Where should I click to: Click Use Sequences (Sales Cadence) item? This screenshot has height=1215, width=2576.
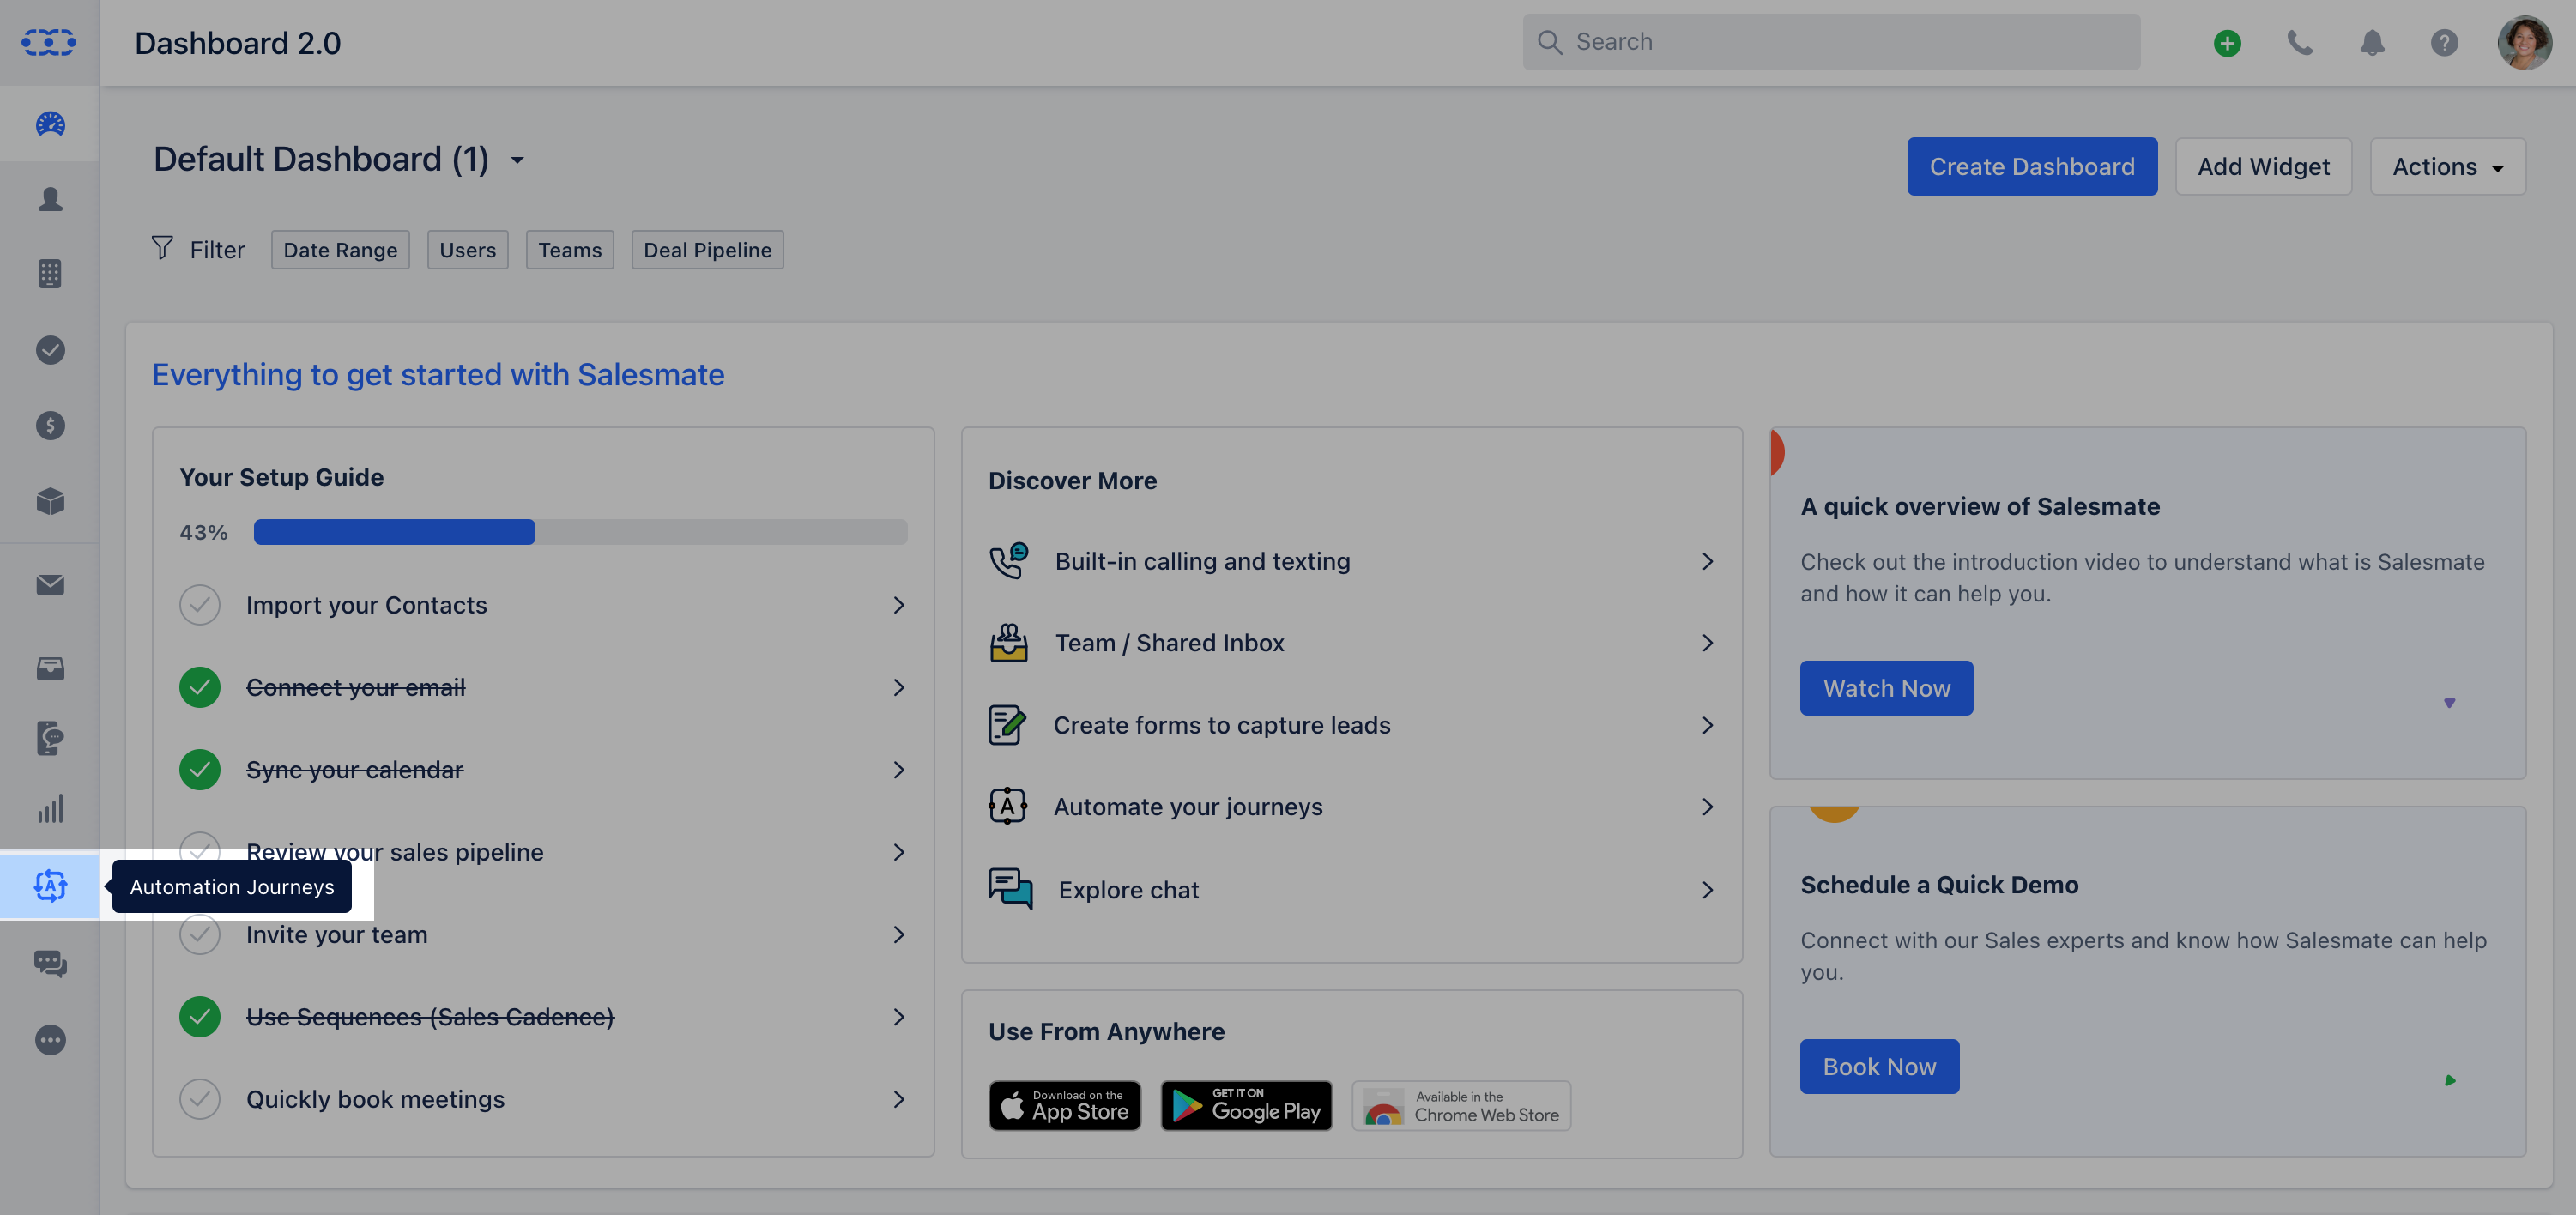point(544,1016)
